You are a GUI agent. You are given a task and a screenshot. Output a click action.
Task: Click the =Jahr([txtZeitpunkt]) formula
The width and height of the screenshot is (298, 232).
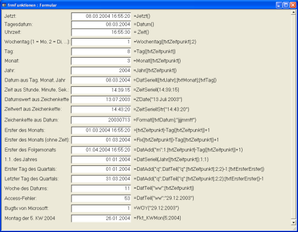(x=155, y=71)
